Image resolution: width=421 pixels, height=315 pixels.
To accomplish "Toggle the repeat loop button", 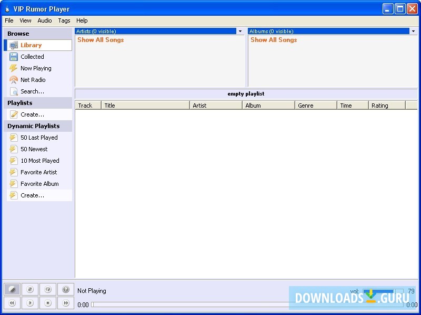I will pyautogui.click(x=48, y=289).
